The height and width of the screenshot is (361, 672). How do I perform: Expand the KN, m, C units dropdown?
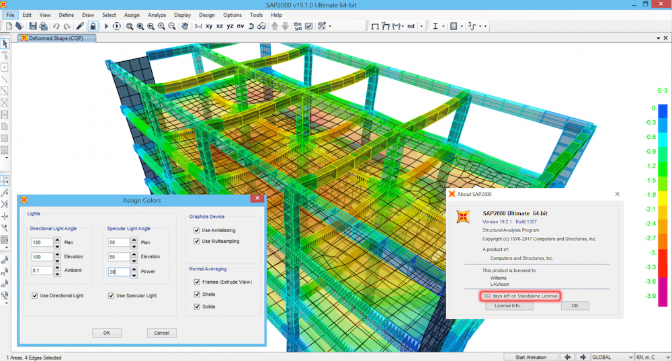pyautogui.click(x=653, y=357)
